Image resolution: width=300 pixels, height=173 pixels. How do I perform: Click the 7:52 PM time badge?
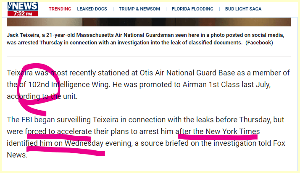[22, 13]
